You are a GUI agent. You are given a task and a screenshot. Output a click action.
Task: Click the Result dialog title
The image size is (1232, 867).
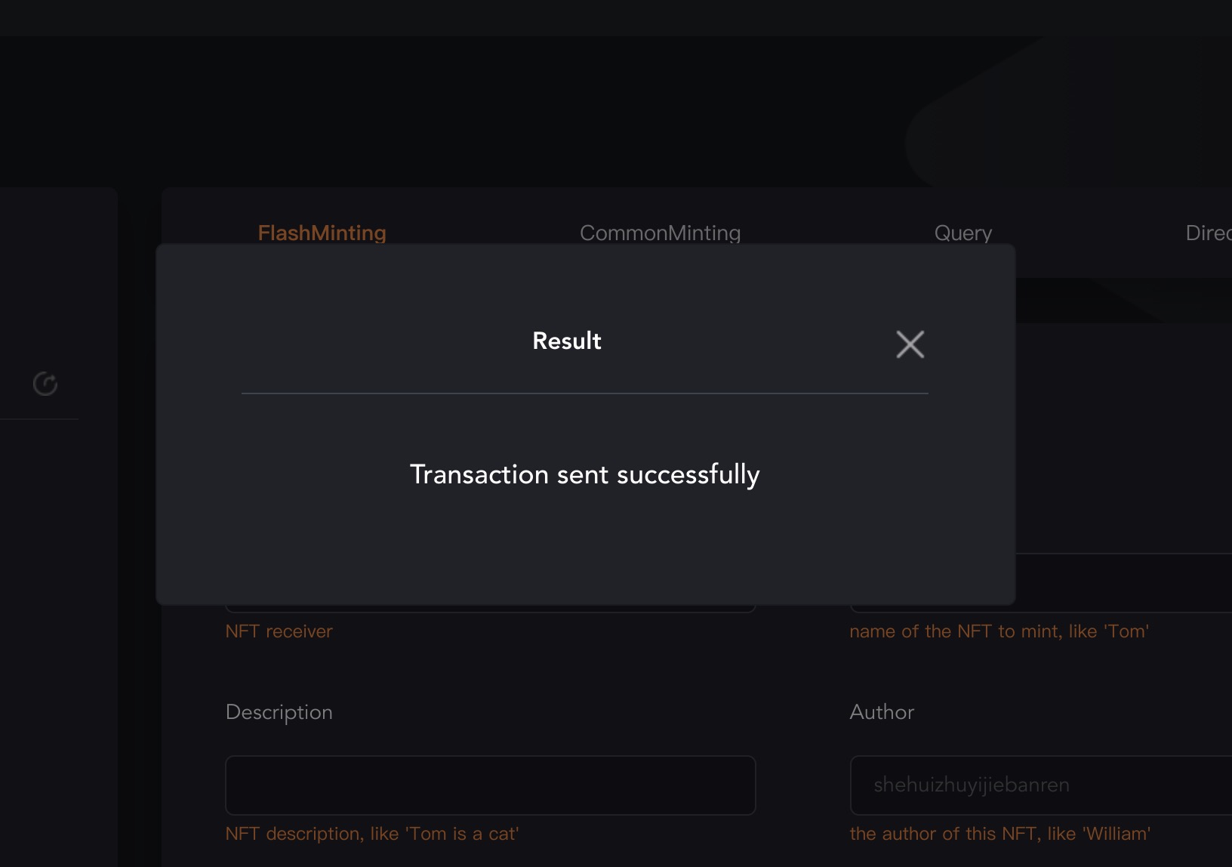point(566,341)
